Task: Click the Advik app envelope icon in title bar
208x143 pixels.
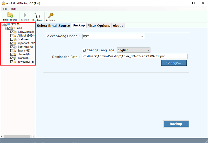Action: pos(3,3)
